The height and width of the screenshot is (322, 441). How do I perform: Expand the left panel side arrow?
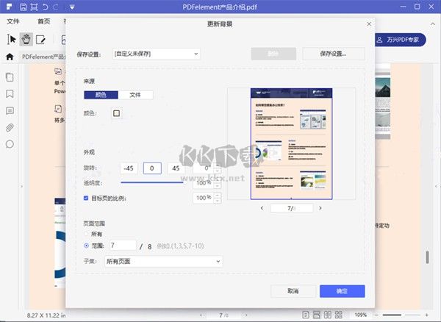click(x=21, y=187)
